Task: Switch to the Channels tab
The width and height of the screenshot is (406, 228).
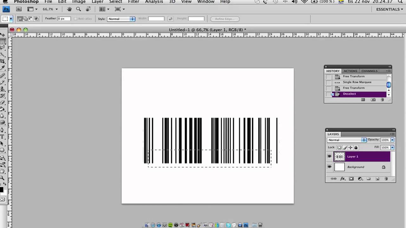Action: (369, 71)
